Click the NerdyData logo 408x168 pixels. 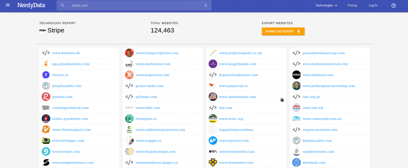coord(31,5)
